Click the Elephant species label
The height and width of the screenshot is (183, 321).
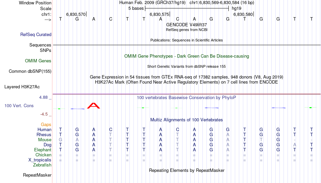pyautogui.click(x=43, y=150)
